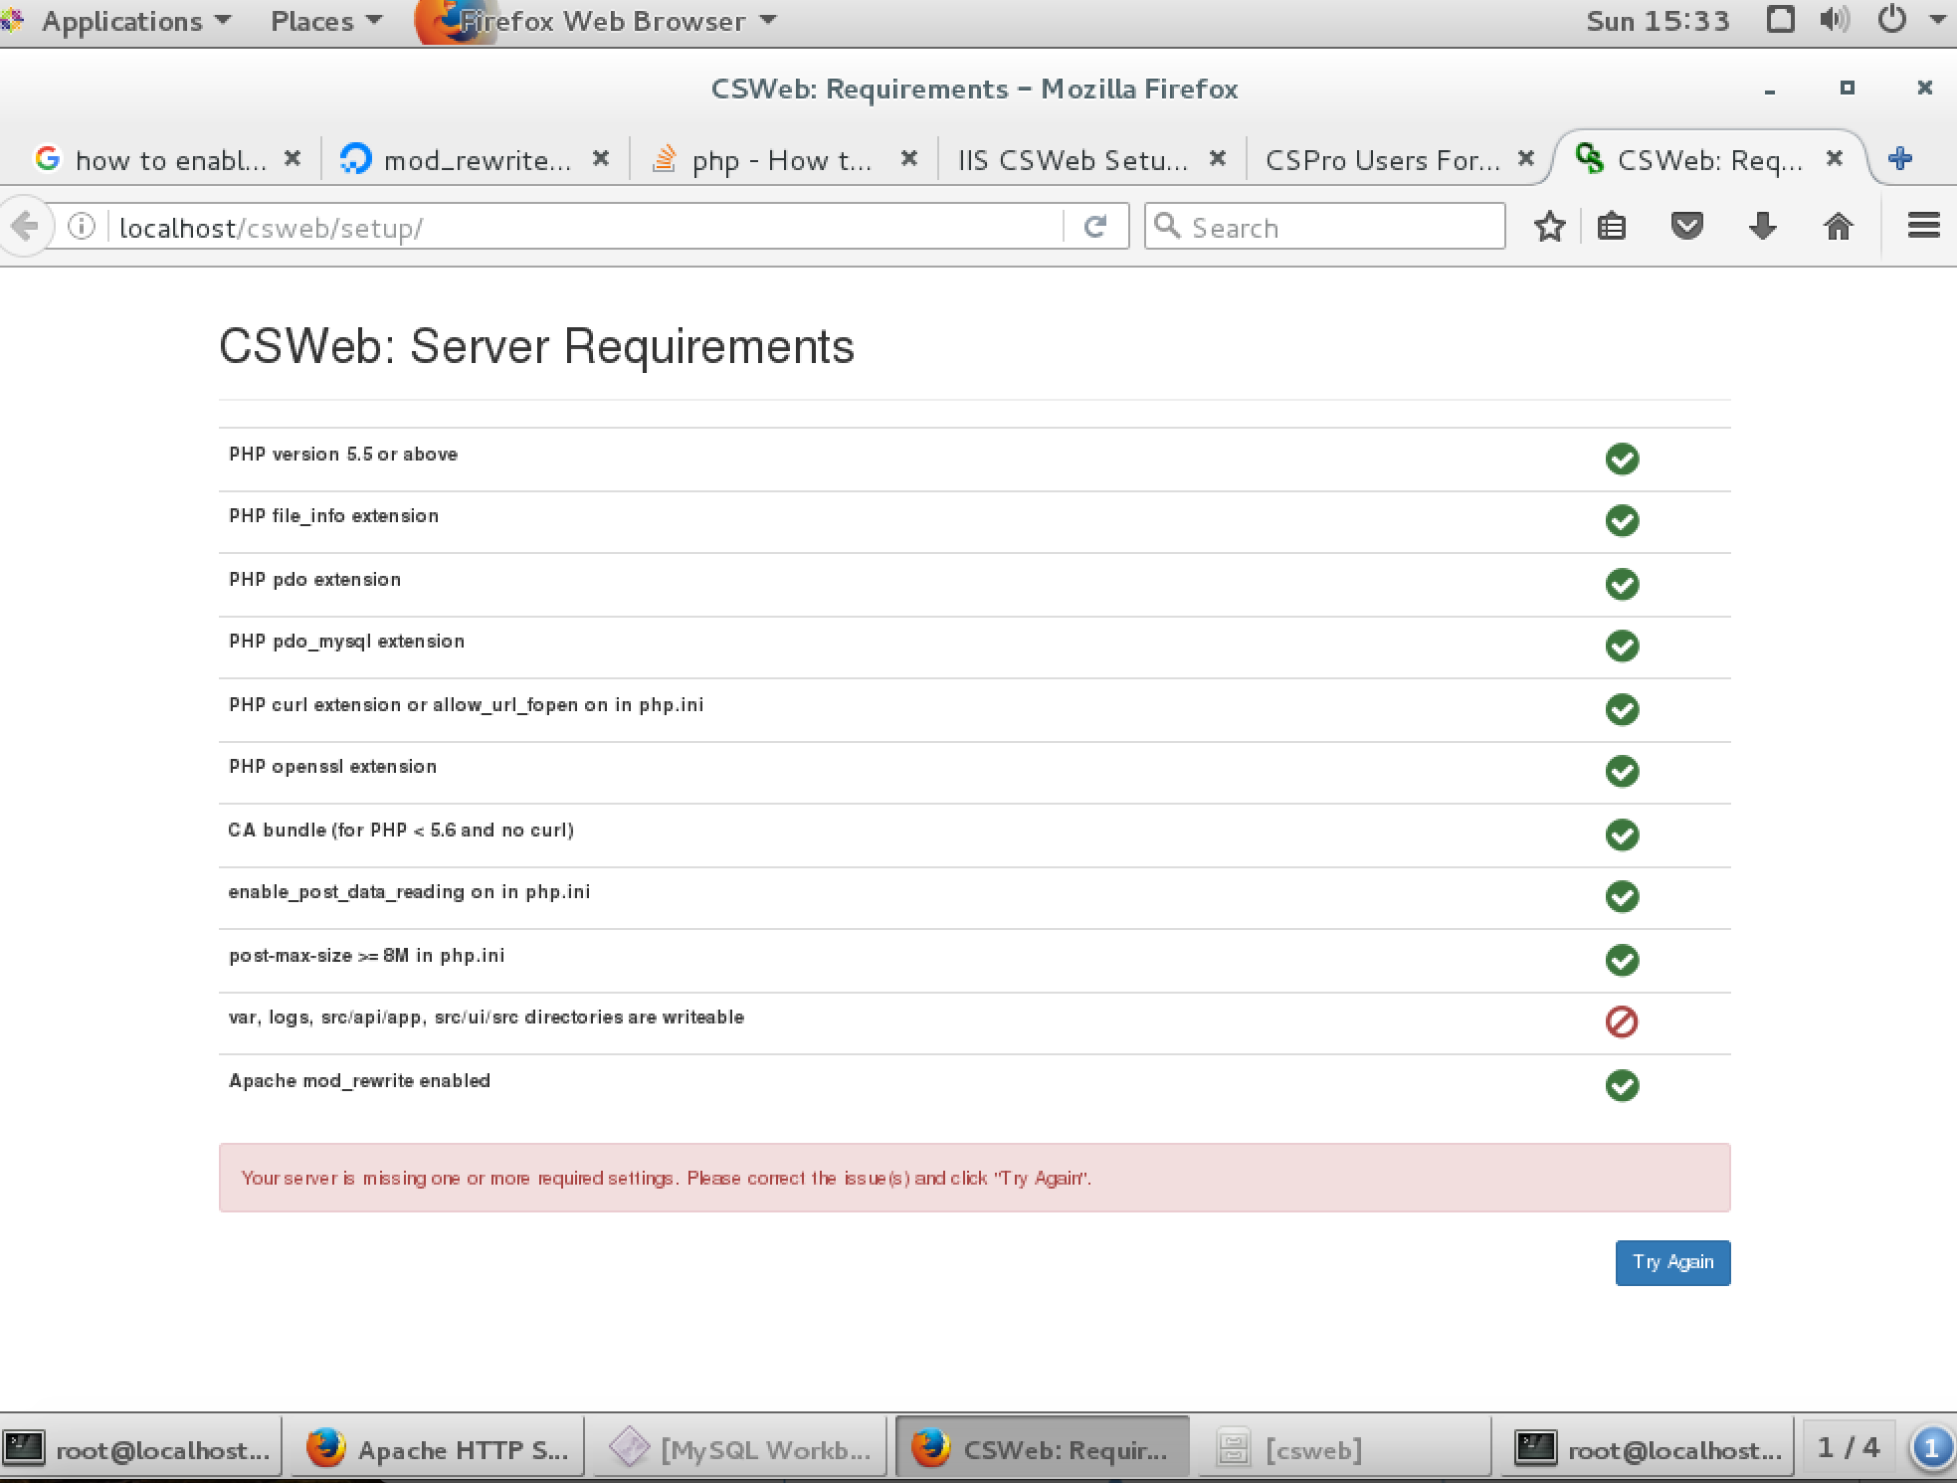
Task: Open the clock showing Sun 15:33
Action: (x=1657, y=21)
